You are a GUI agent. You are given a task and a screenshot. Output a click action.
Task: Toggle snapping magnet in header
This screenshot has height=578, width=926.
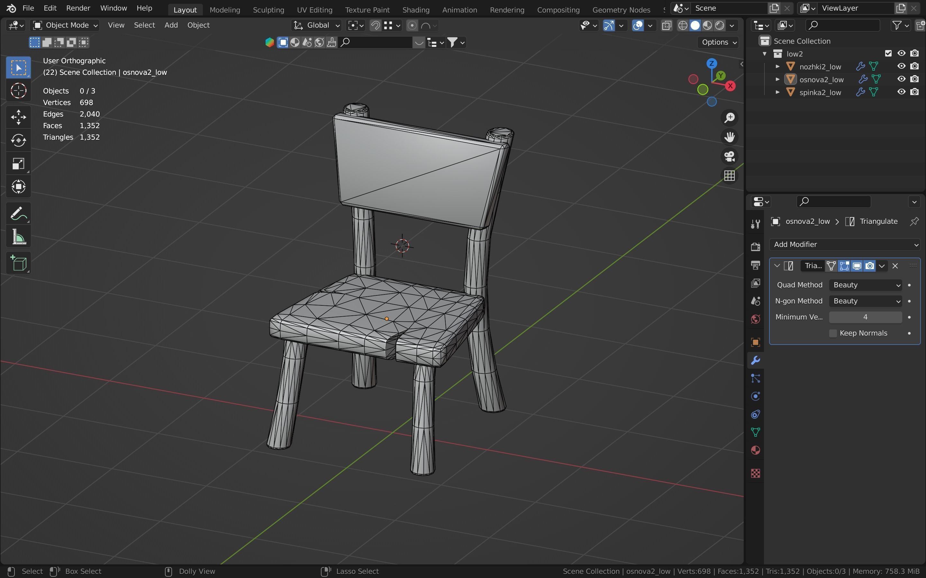[x=375, y=26]
